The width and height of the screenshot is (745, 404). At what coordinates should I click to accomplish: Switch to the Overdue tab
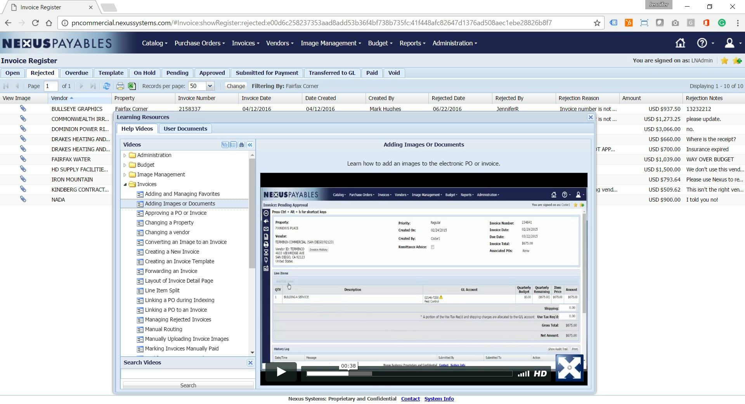coord(76,73)
